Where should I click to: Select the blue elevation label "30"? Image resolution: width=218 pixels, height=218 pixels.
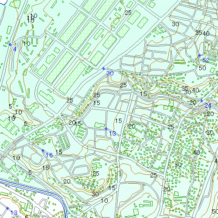(110, 73)
